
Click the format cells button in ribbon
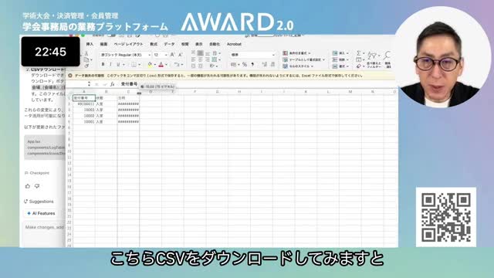tap(340, 66)
